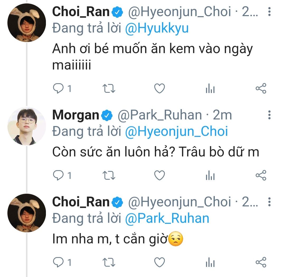Share the first ice cream tweet

pos(261,89)
